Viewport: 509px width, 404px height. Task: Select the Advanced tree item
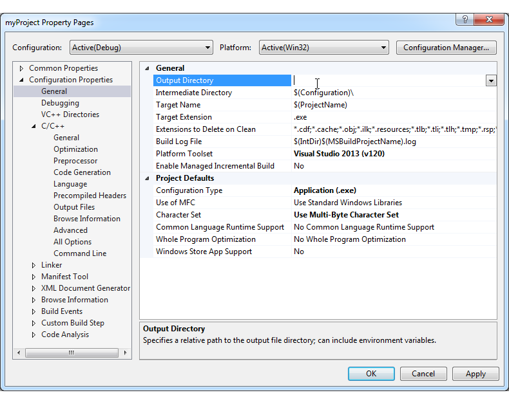click(x=70, y=230)
